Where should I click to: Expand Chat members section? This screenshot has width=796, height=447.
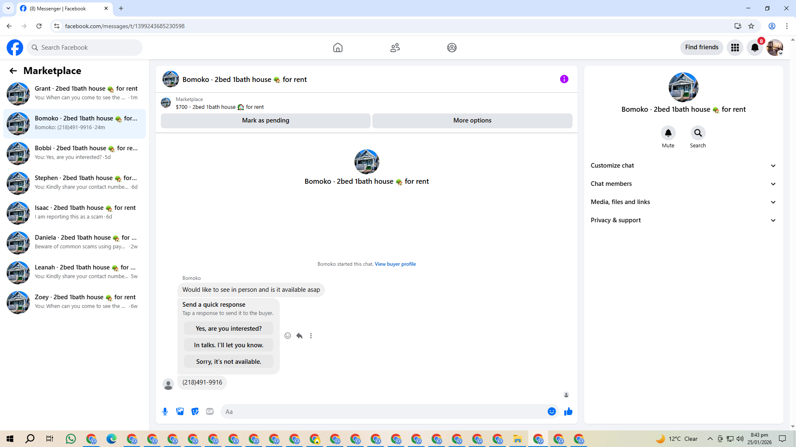683,184
